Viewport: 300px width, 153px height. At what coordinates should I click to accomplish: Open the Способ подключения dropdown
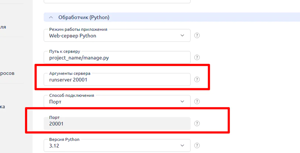coord(117,101)
